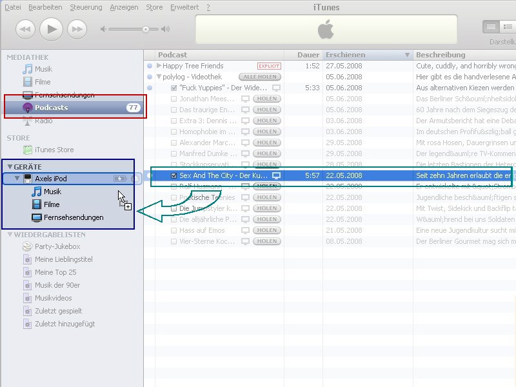The height and width of the screenshot is (387, 516).
Task: Sort by the Beschreibung column header
Action: (464, 55)
